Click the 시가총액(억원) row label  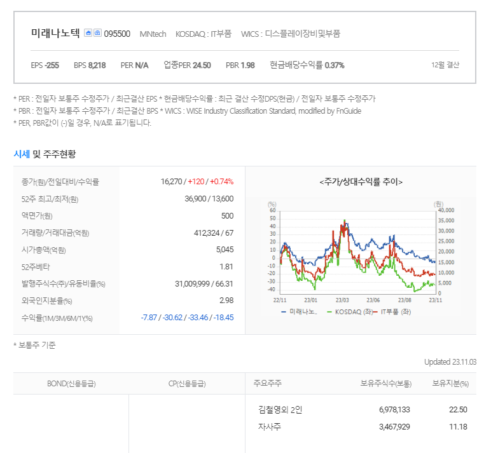(x=43, y=250)
